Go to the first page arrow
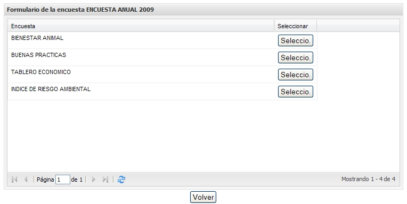This screenshot has width=407, height=204. (x=14, y=179)
